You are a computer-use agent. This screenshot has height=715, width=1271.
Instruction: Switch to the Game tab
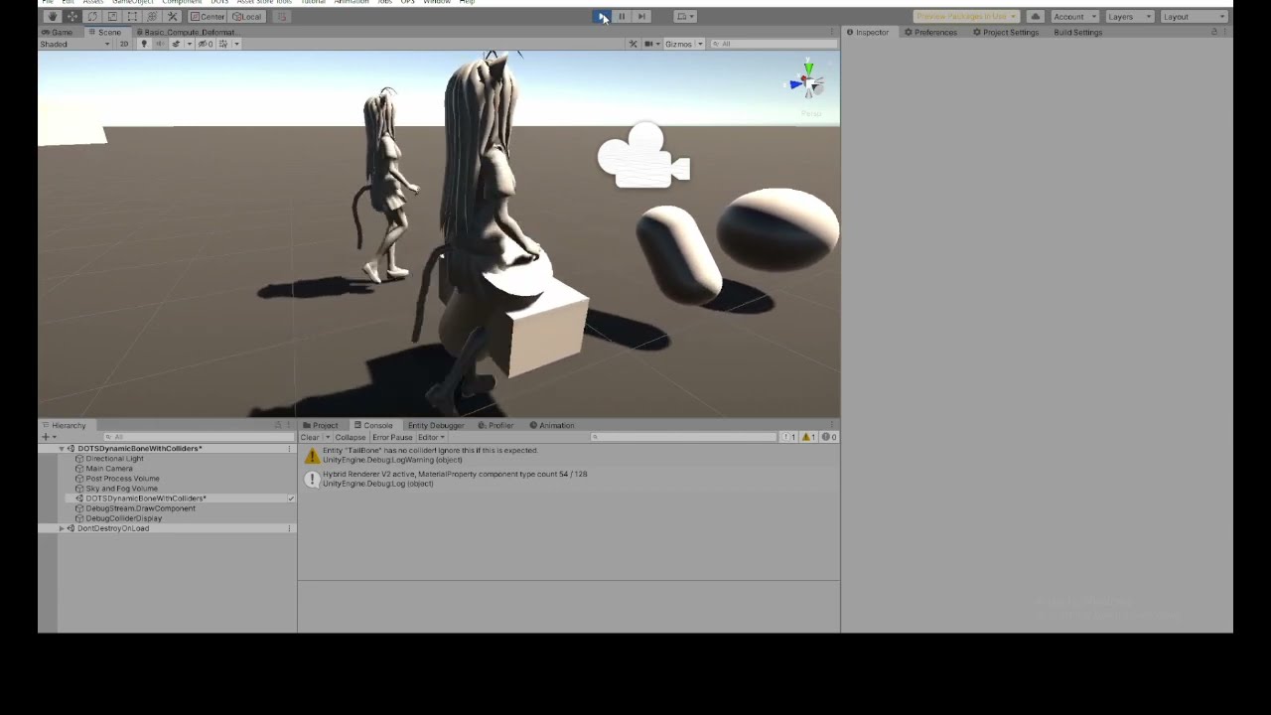(x=57, y=32)
